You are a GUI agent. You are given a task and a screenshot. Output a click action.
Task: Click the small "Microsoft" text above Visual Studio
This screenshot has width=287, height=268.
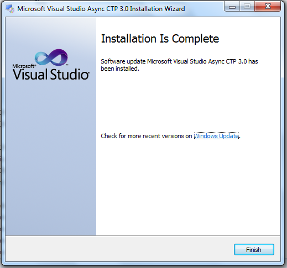[x=24, y=66]
